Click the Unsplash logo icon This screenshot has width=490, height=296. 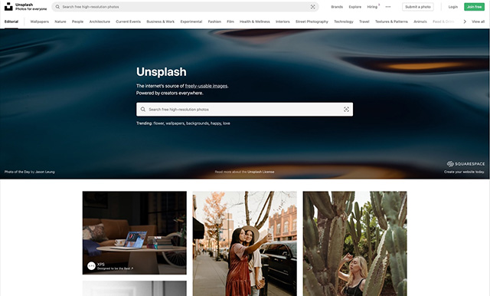click(8, 7)
